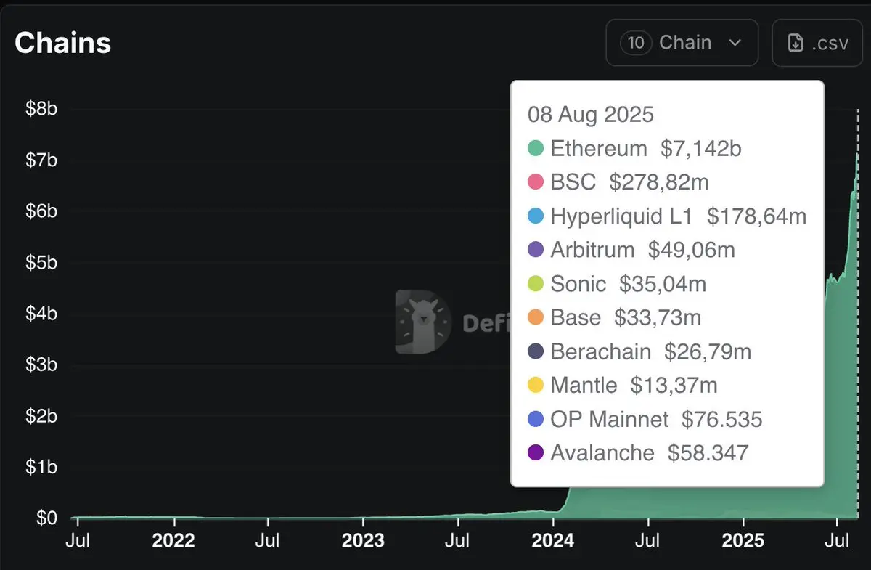
Task: Click the Sonic lime color dot
Action: point(536,284)
